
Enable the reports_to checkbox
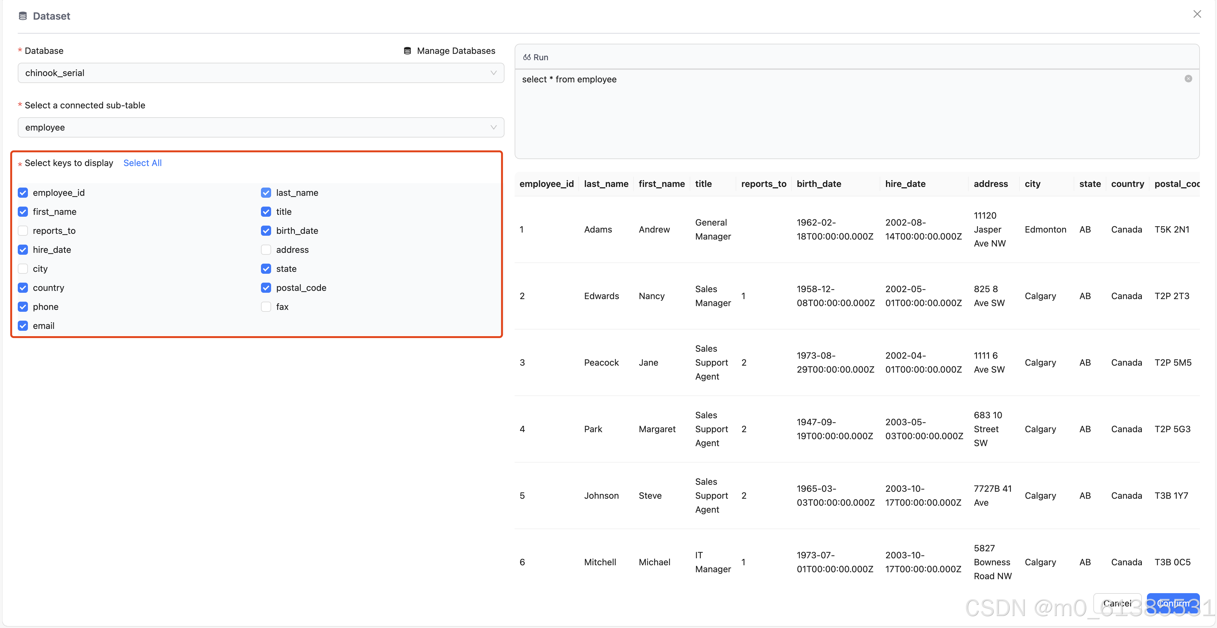pyautogui.click(x=23, y=231)
